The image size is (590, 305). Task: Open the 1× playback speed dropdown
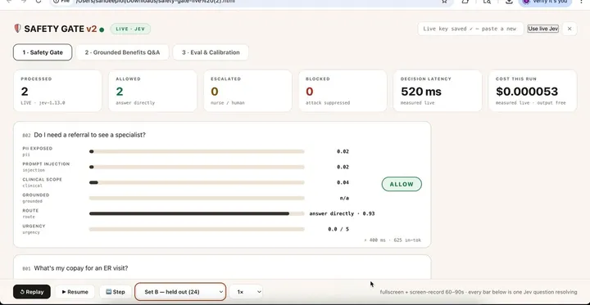pos(246,292)
